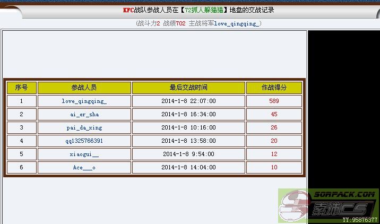The image size is (380, 224).
Task: Click the red KFC team name in title
Action: [x=128, y=10]
